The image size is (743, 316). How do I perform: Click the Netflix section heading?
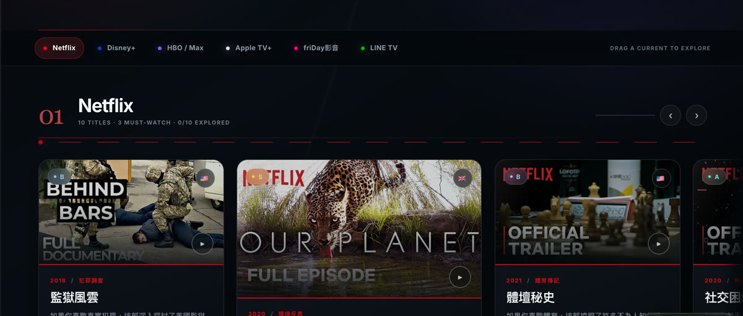[x=106, y=105]
